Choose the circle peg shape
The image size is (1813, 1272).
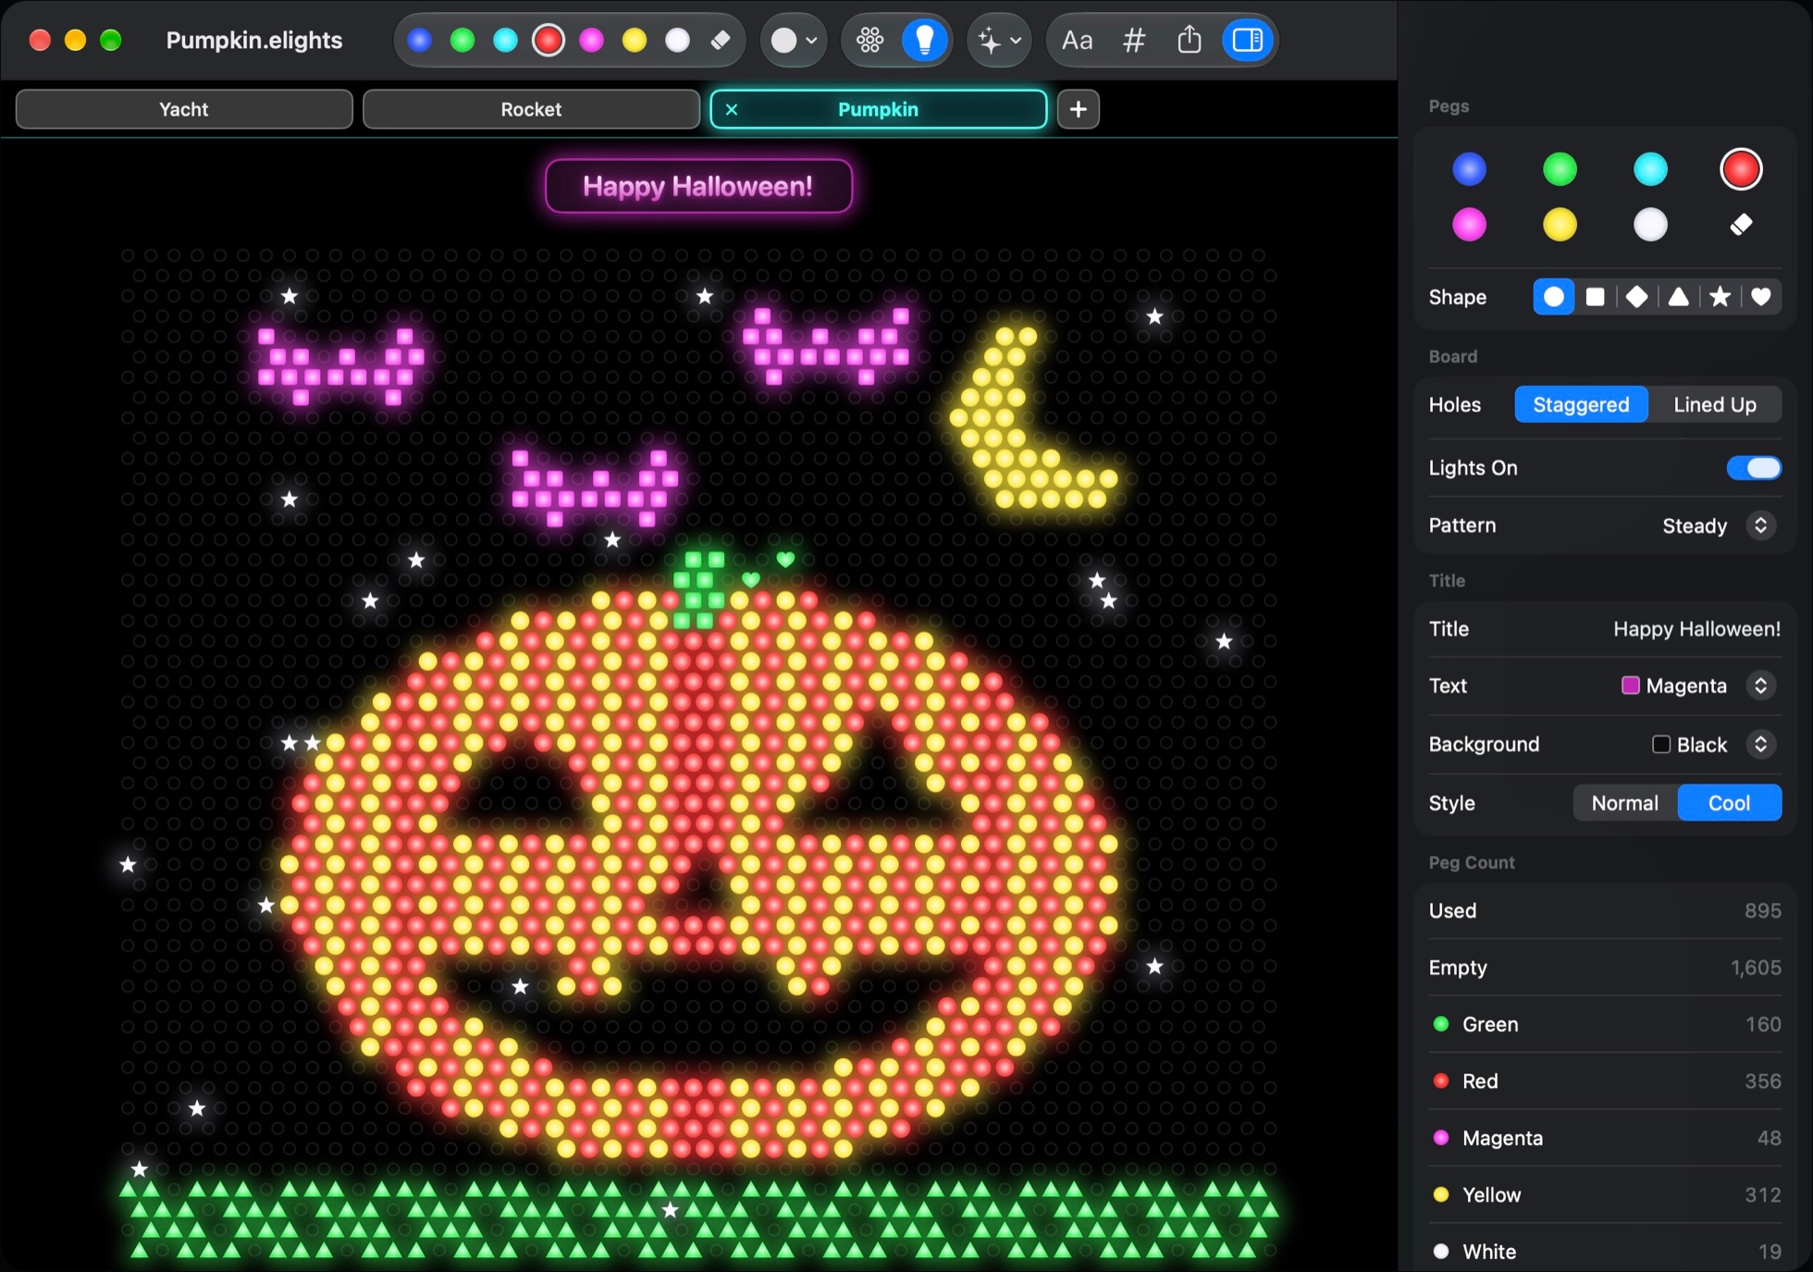[x=1554, y=297]
